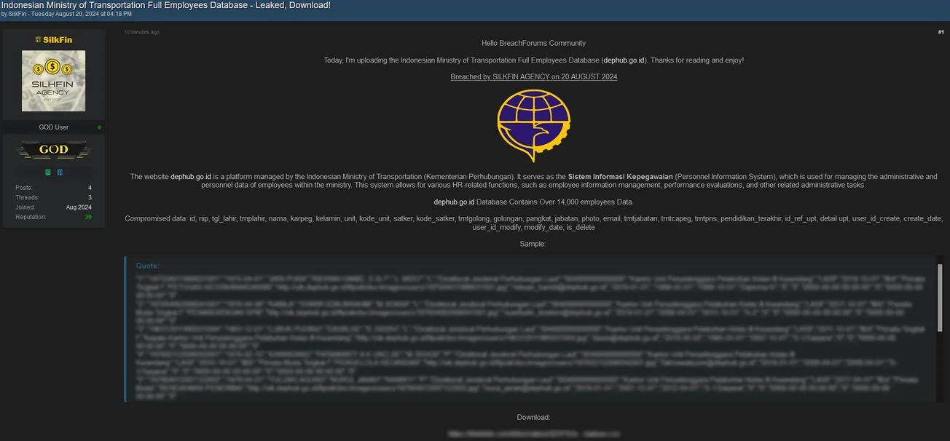Click the #1 post permalink
This screenshot has width=950, height=441.
pyautogui.click(x=941, y=32)
